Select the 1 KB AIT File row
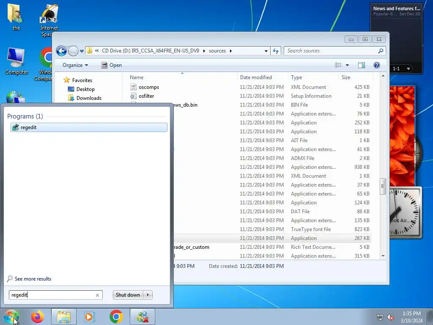Viewport: 433px width, 325px height. tap(272, 140)
